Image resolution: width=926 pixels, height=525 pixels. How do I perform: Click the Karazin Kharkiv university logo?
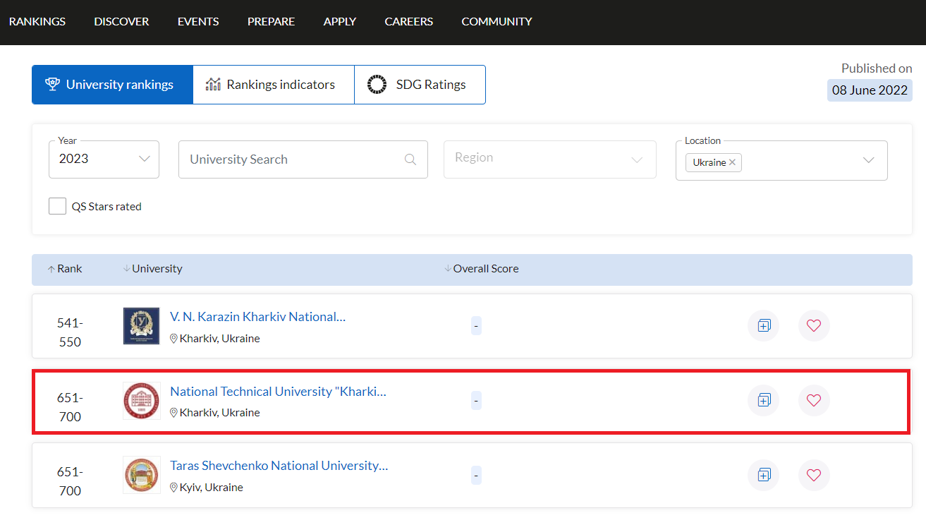(141, 326)
